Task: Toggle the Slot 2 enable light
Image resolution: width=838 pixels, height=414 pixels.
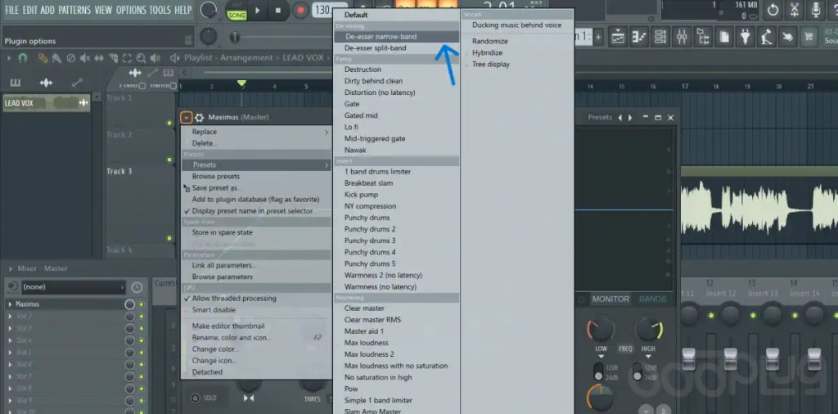Action: pos(142,317)
